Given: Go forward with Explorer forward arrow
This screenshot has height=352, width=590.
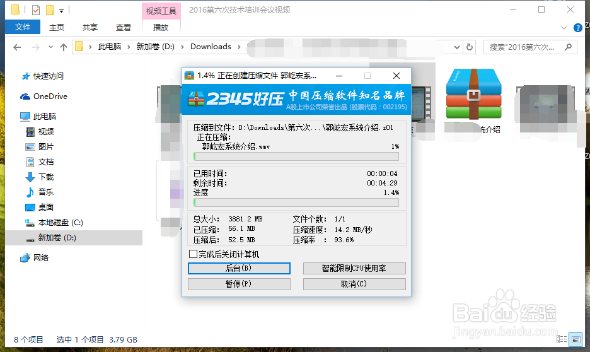Looking at the screenshot, I should coord(35,47).
